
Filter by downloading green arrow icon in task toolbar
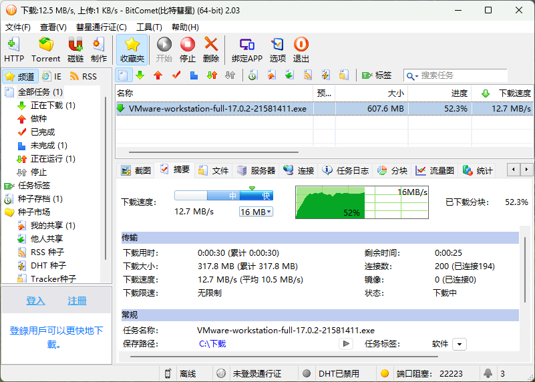(x=140, y=75)
